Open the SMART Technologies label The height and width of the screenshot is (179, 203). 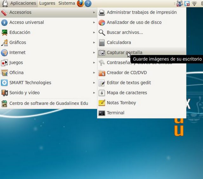[x=30, y=83]
